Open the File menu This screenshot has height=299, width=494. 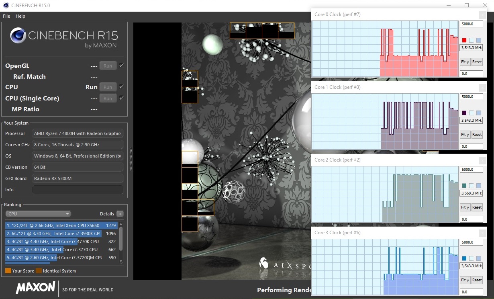pyautogui.click(x=6, y=16)
